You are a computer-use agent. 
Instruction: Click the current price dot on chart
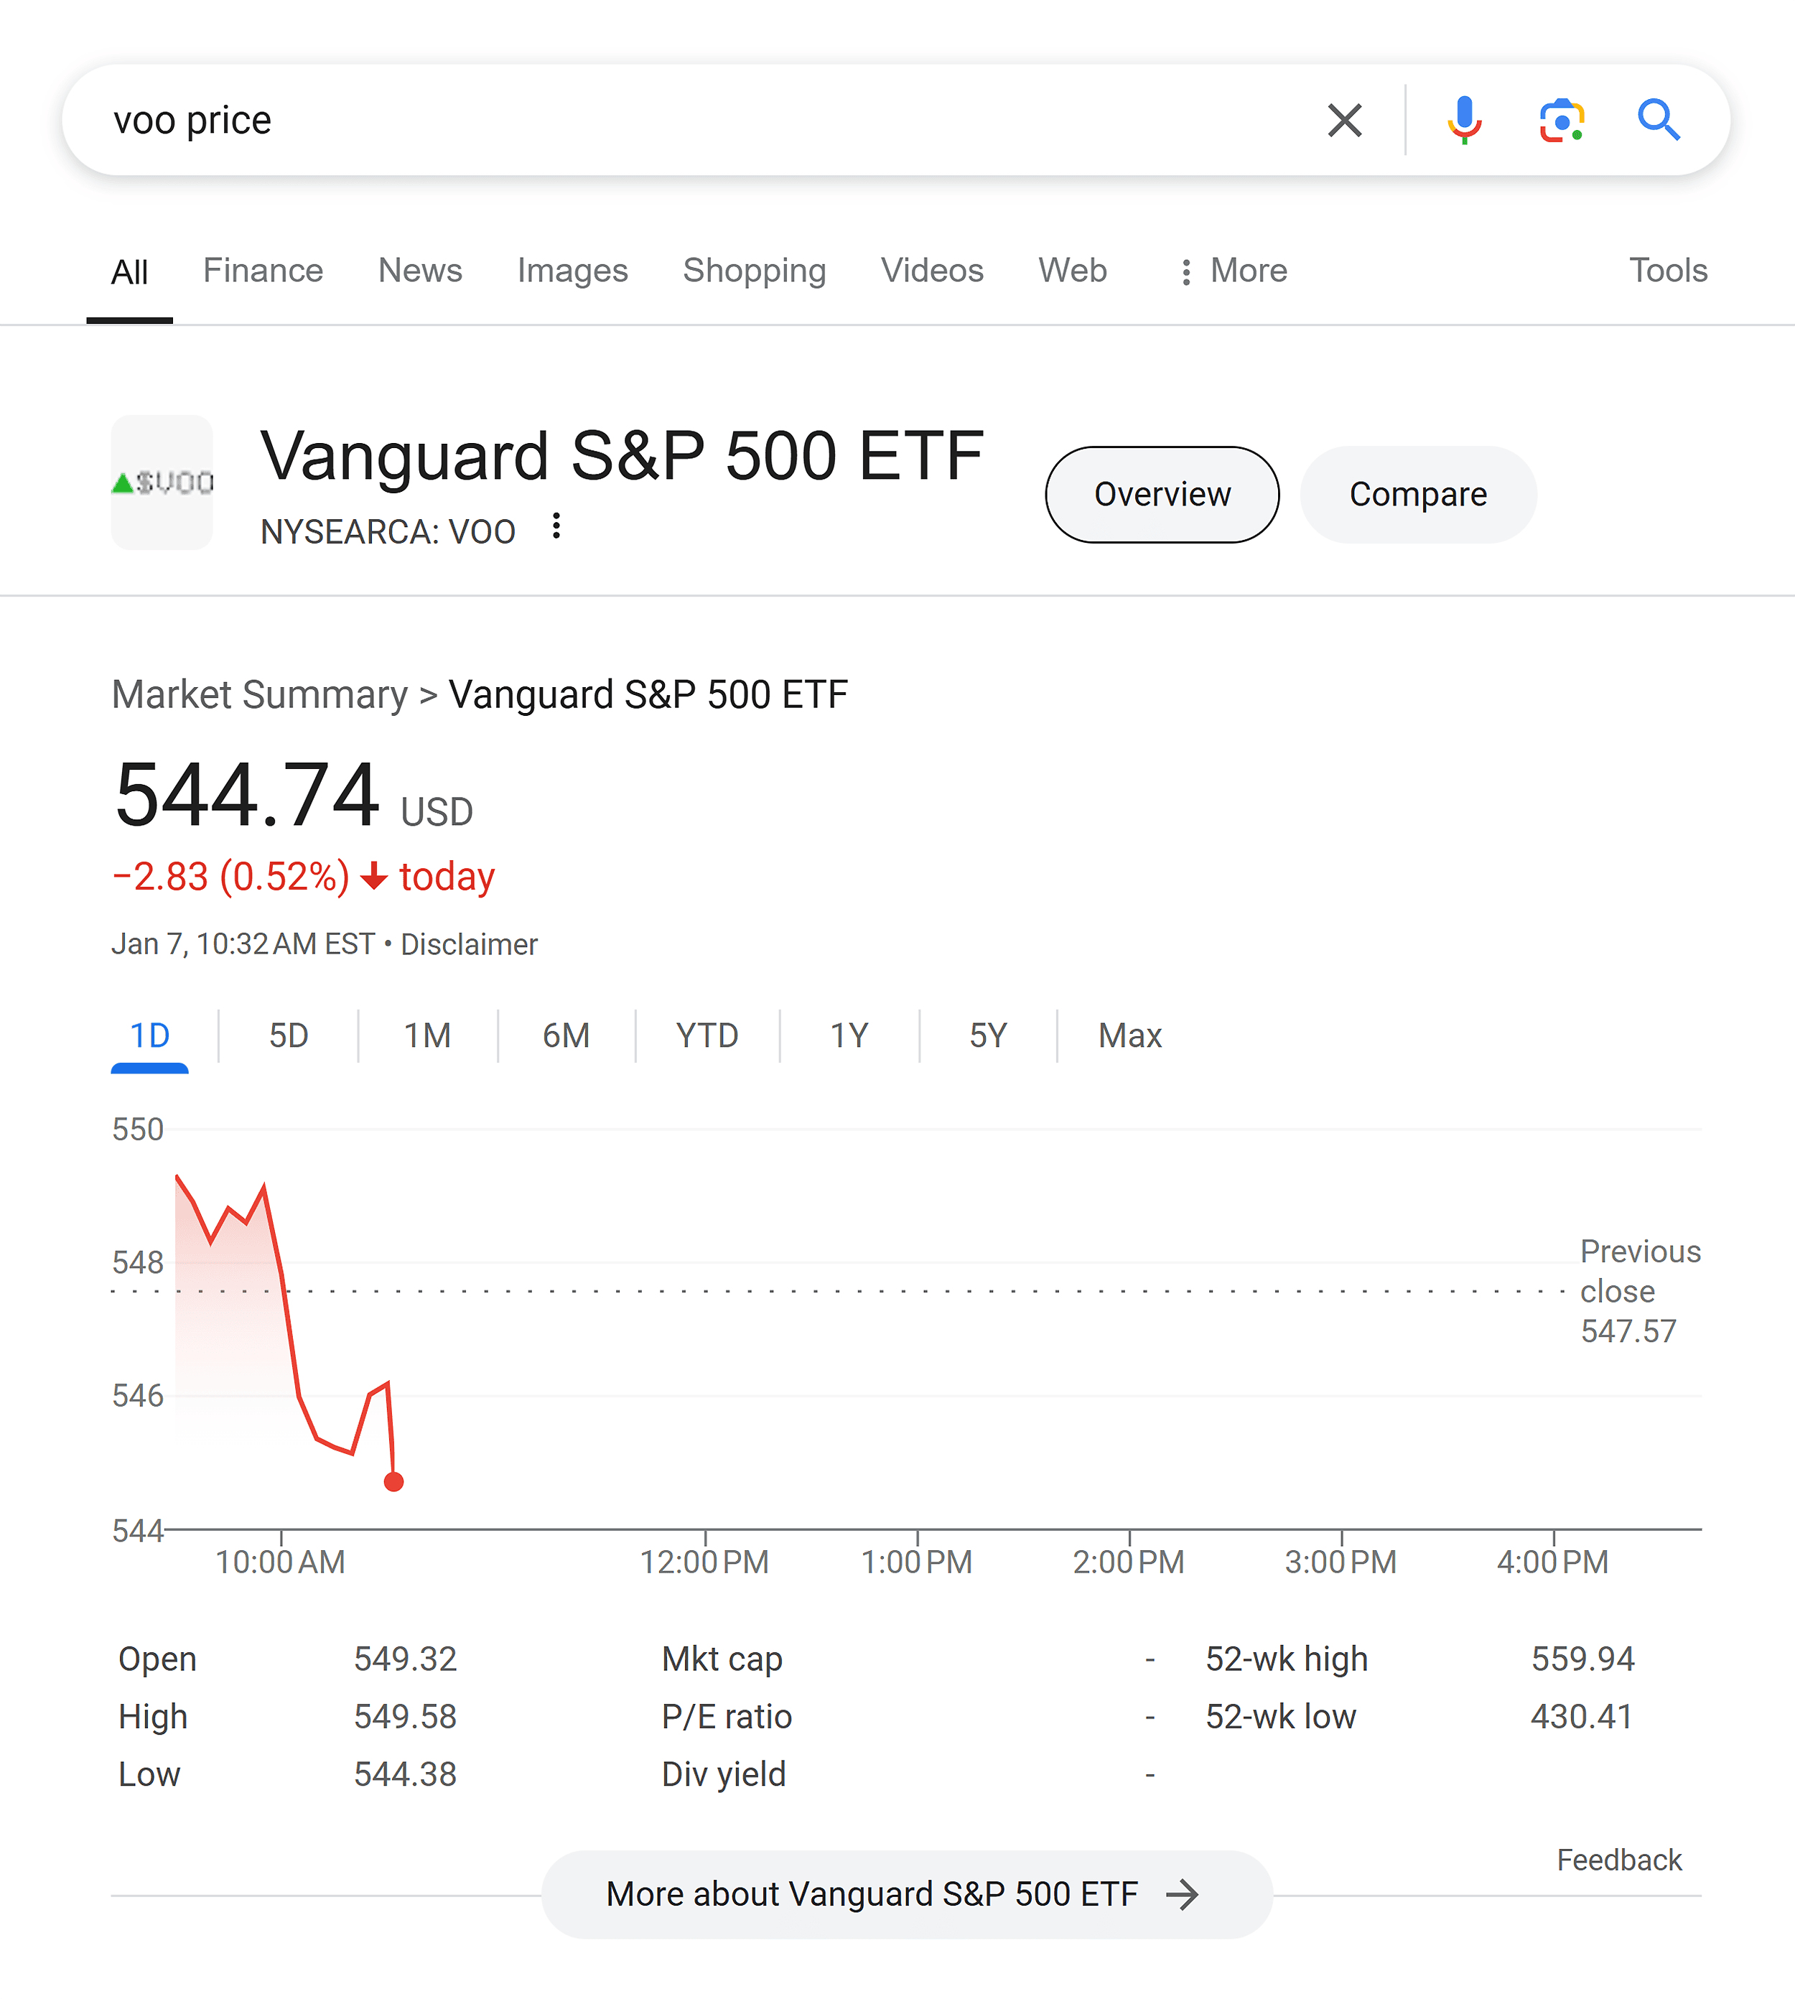click(x=393, y=1481)
